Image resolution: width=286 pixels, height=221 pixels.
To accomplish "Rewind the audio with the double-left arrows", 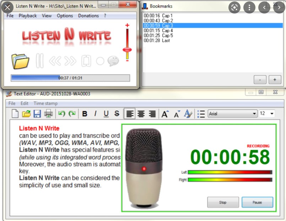I will click(55, 61).
